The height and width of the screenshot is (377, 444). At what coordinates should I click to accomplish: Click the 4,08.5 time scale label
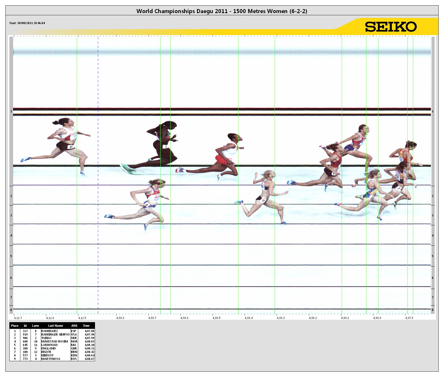tap(217, 318)
